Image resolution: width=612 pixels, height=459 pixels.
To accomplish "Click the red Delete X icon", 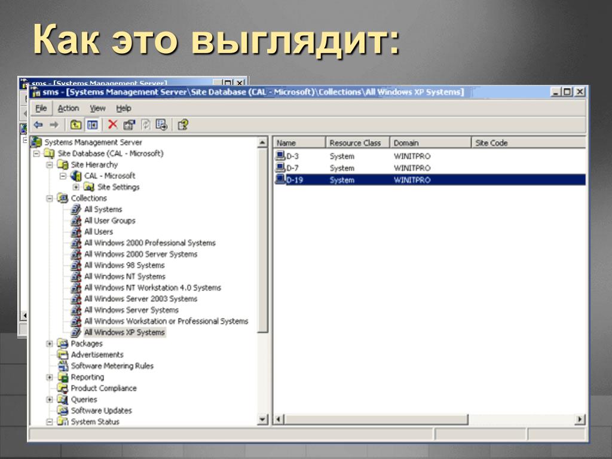I will pyautogui.click(x=112, y=124).
